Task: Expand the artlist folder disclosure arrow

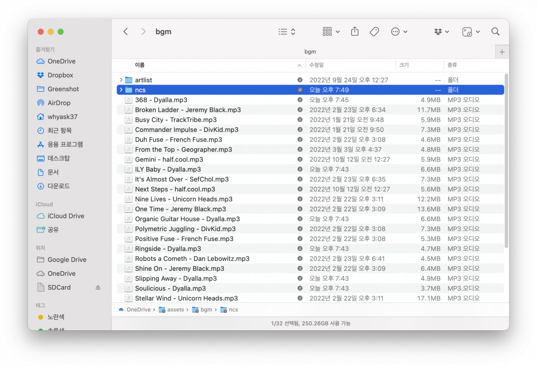Action: click(x=121, y=80)
